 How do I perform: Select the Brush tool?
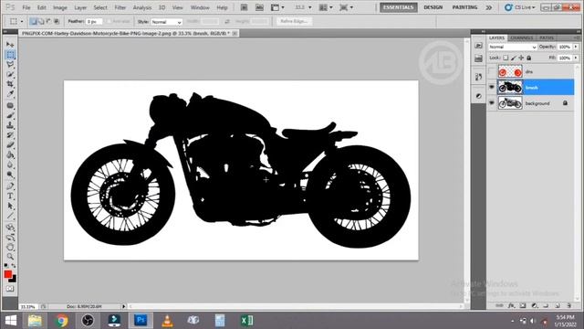10,116
